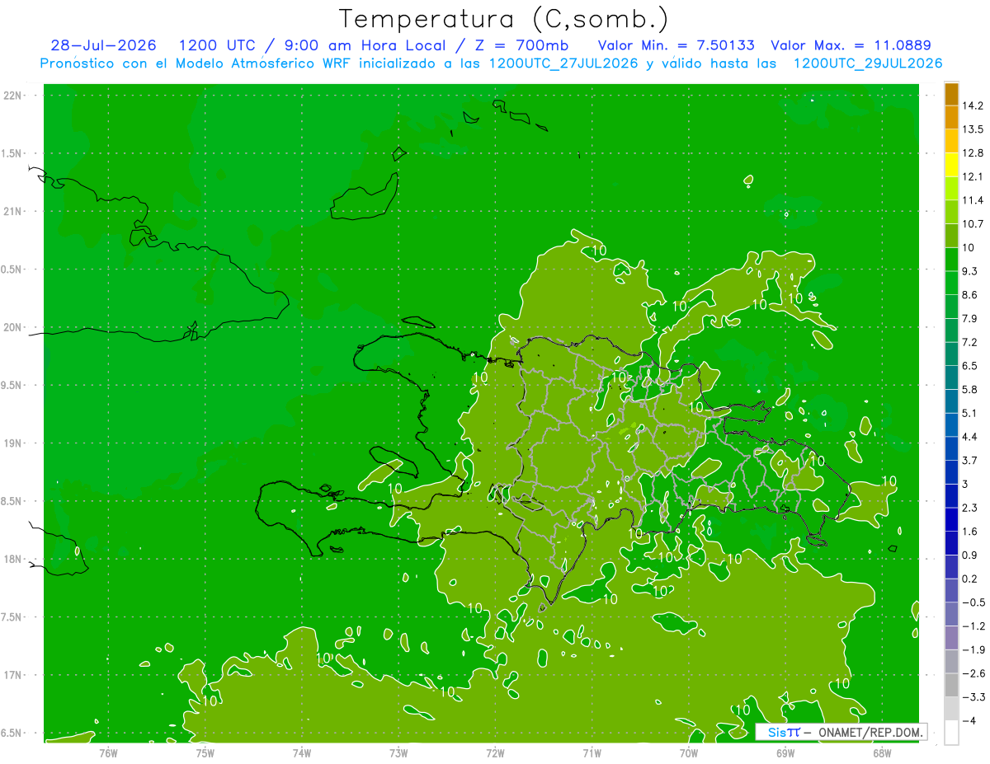Click the 69W longitude axis label

click(785, 752)
